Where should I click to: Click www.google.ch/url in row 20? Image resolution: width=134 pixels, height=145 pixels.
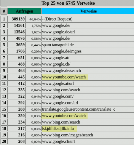58,141
